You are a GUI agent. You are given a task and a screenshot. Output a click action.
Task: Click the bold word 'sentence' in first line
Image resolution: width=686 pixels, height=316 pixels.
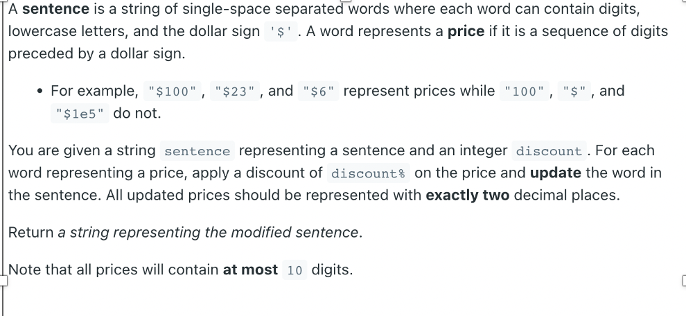point(55,9)
